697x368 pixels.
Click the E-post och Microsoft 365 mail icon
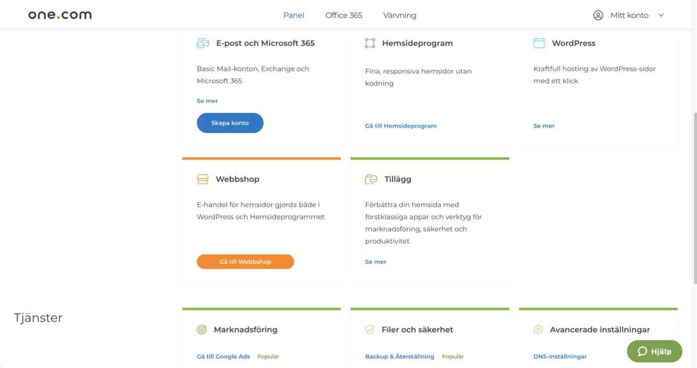(x=203, y=43)
